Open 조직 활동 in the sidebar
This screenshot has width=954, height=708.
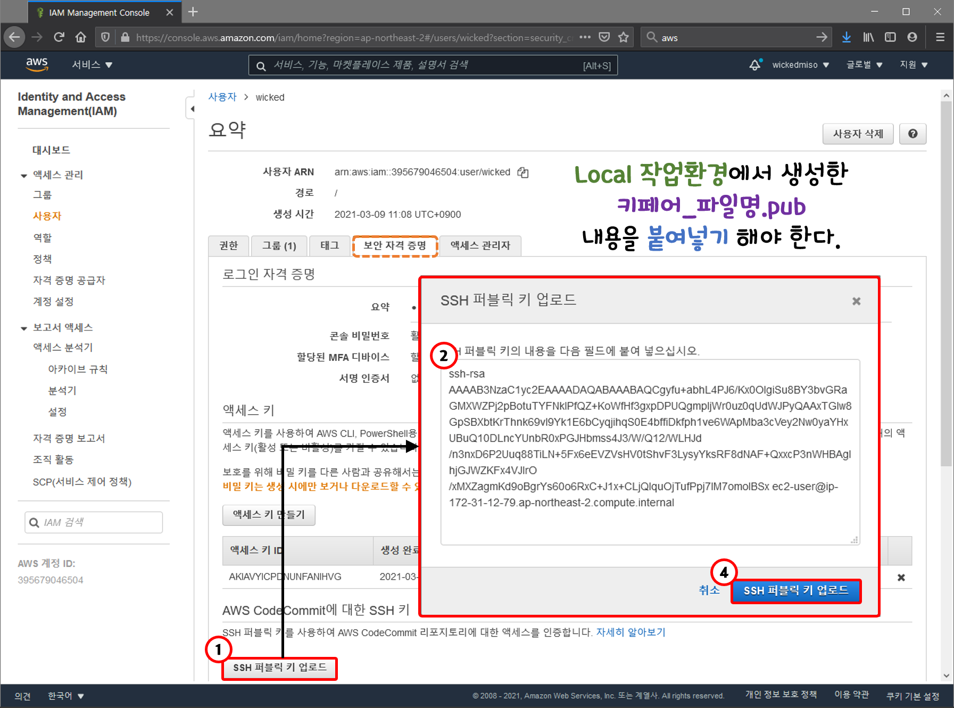pyautogui.click(x=53, y=459)
